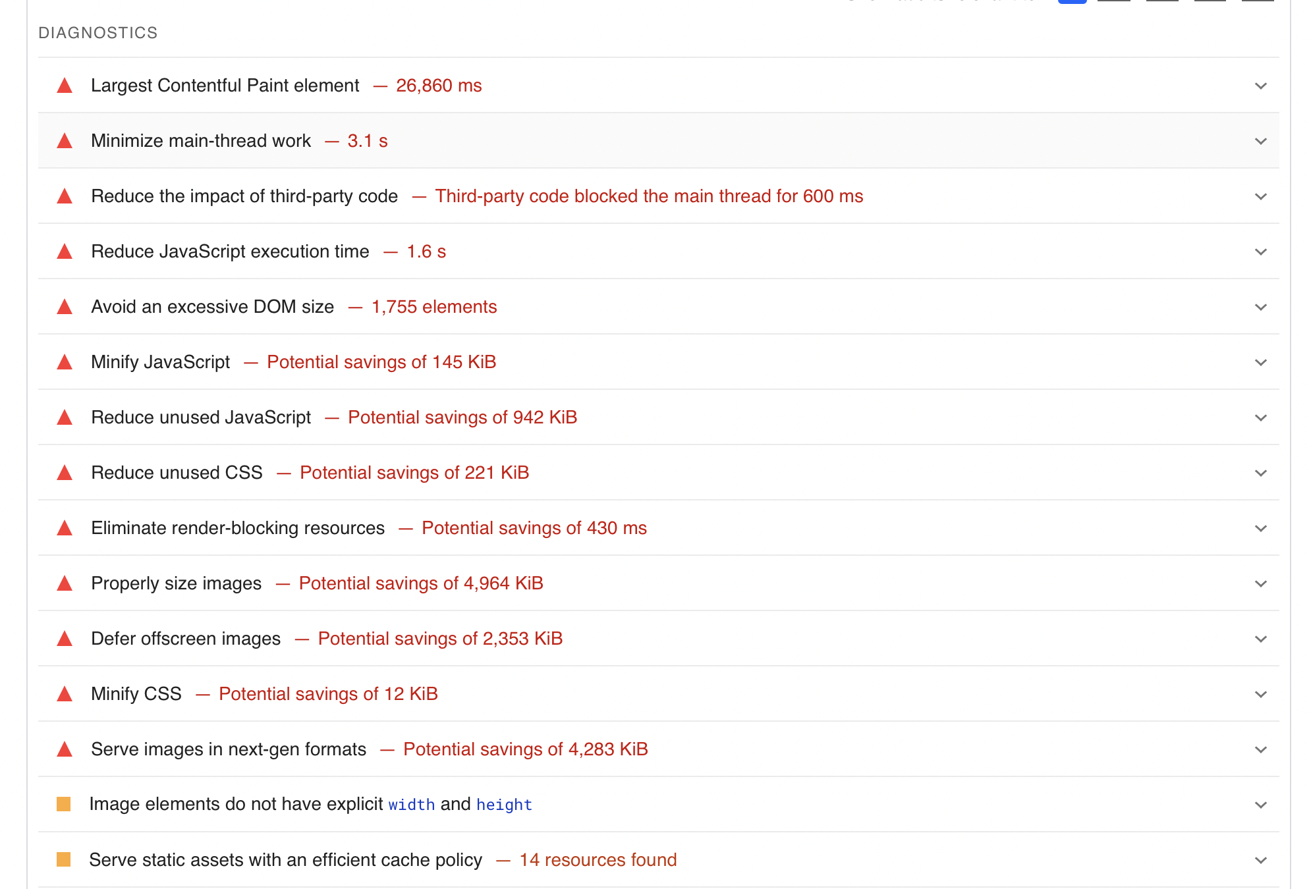Expand the Serve images in next-gen formats chevron
The height and width of the screenshot is (889, 1311).
tap(1261, 749)
